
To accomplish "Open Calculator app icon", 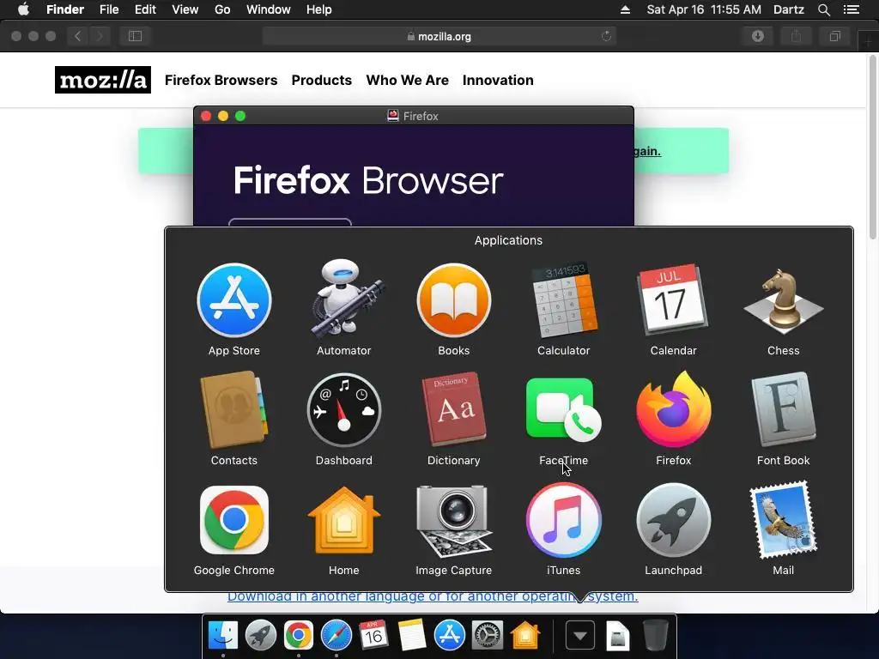I will (564, 300).
